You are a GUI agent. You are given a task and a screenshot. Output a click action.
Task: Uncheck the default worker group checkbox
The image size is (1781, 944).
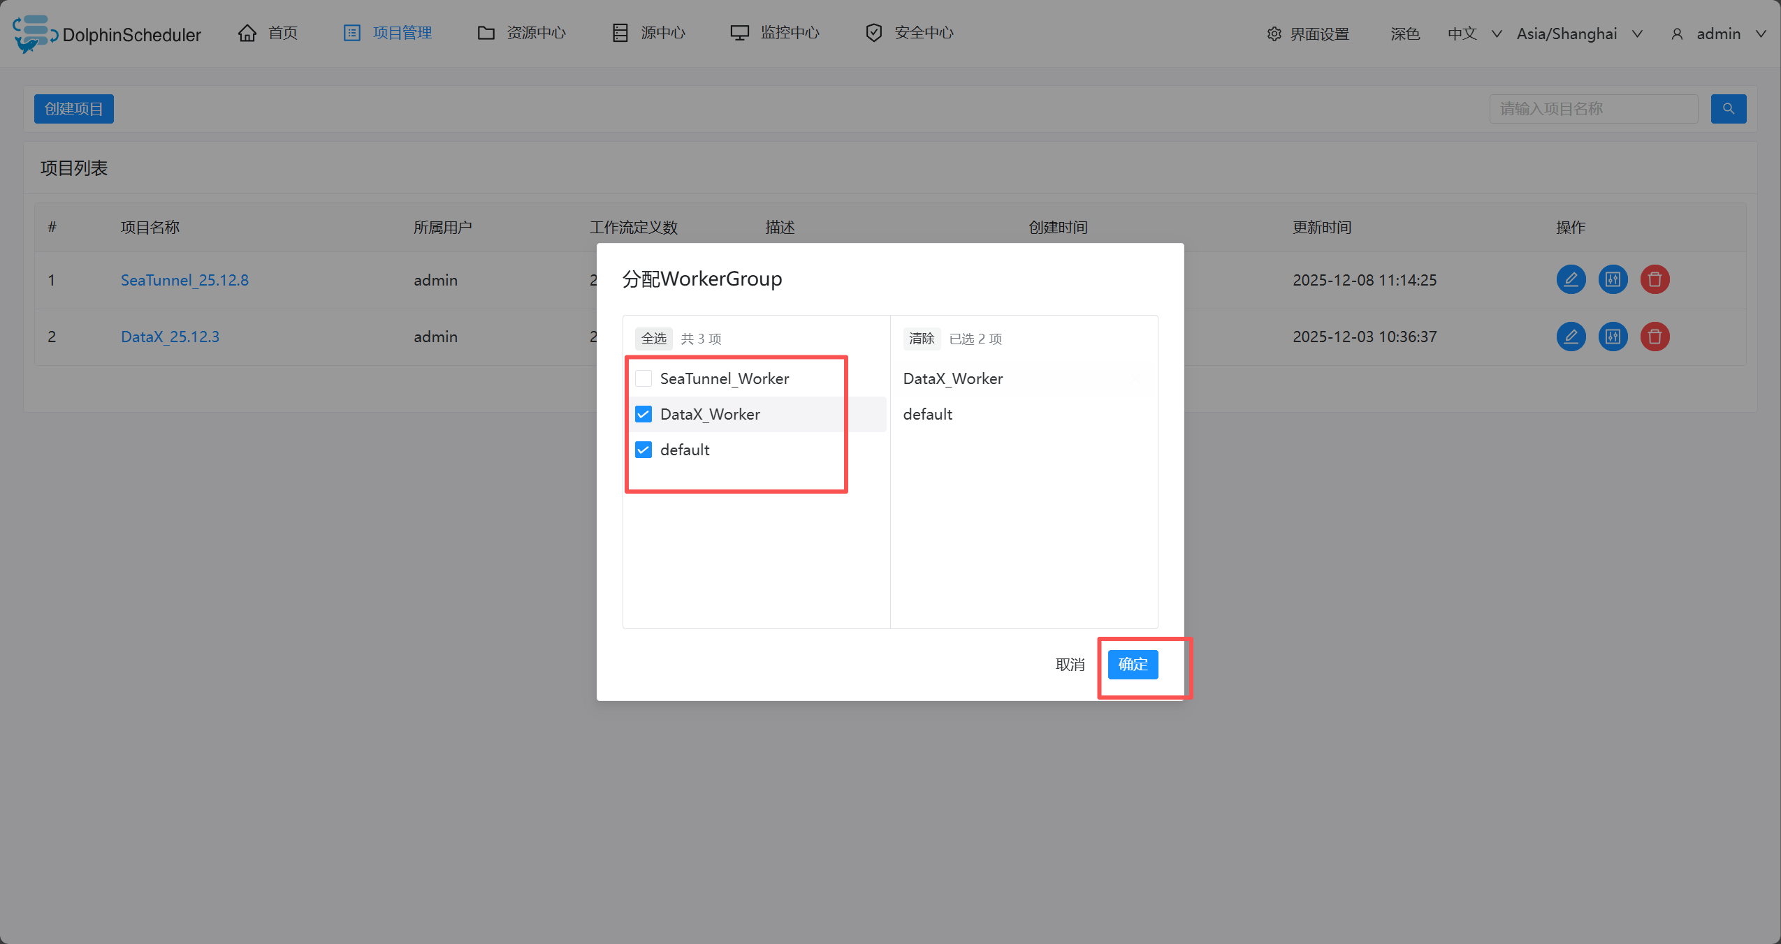click(x=644, y=450)
